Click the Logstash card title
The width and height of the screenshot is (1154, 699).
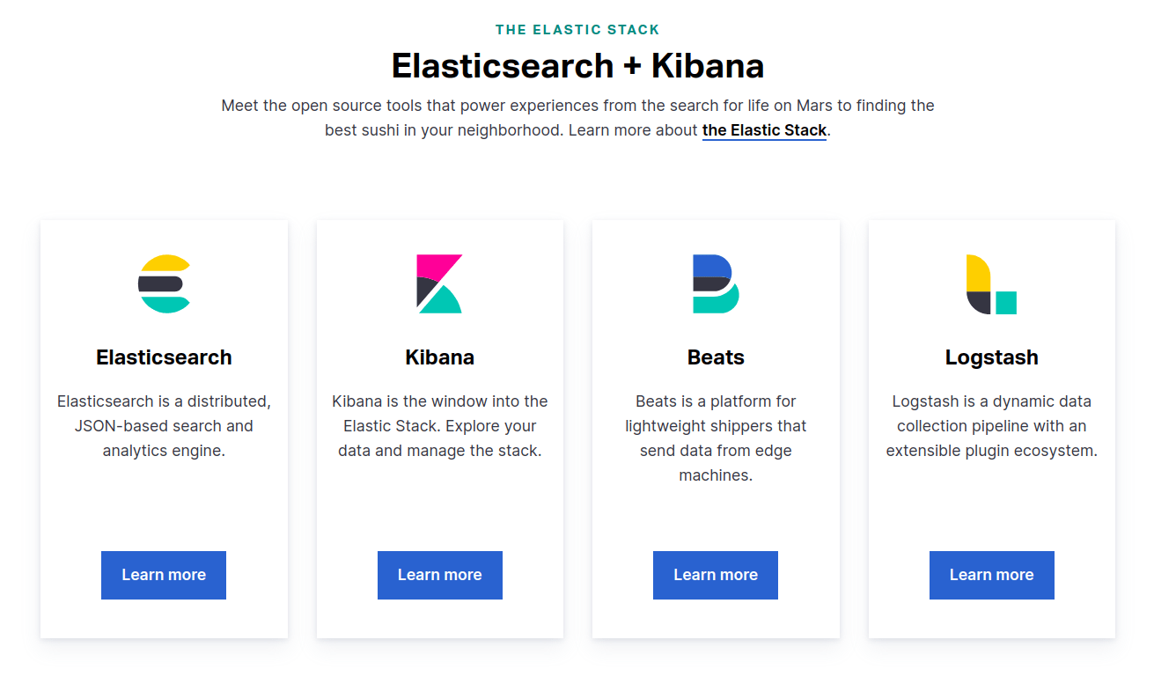[x=991, y=357]
